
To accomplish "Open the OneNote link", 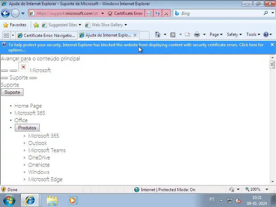I will (x=39, y=165).
